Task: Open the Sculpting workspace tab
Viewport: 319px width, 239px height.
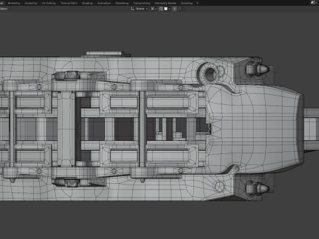Action: 31,3
